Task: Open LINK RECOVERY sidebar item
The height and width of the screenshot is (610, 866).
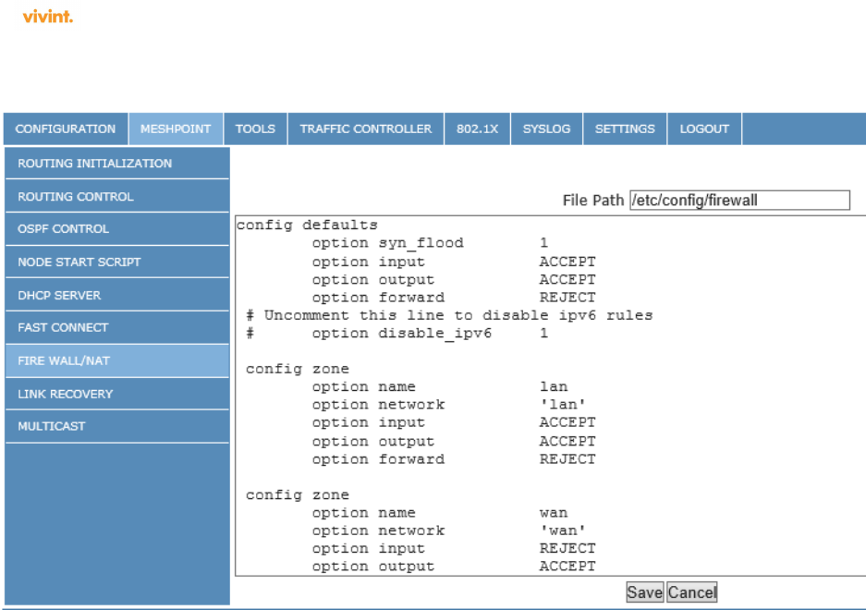Action: pos(117,394)
